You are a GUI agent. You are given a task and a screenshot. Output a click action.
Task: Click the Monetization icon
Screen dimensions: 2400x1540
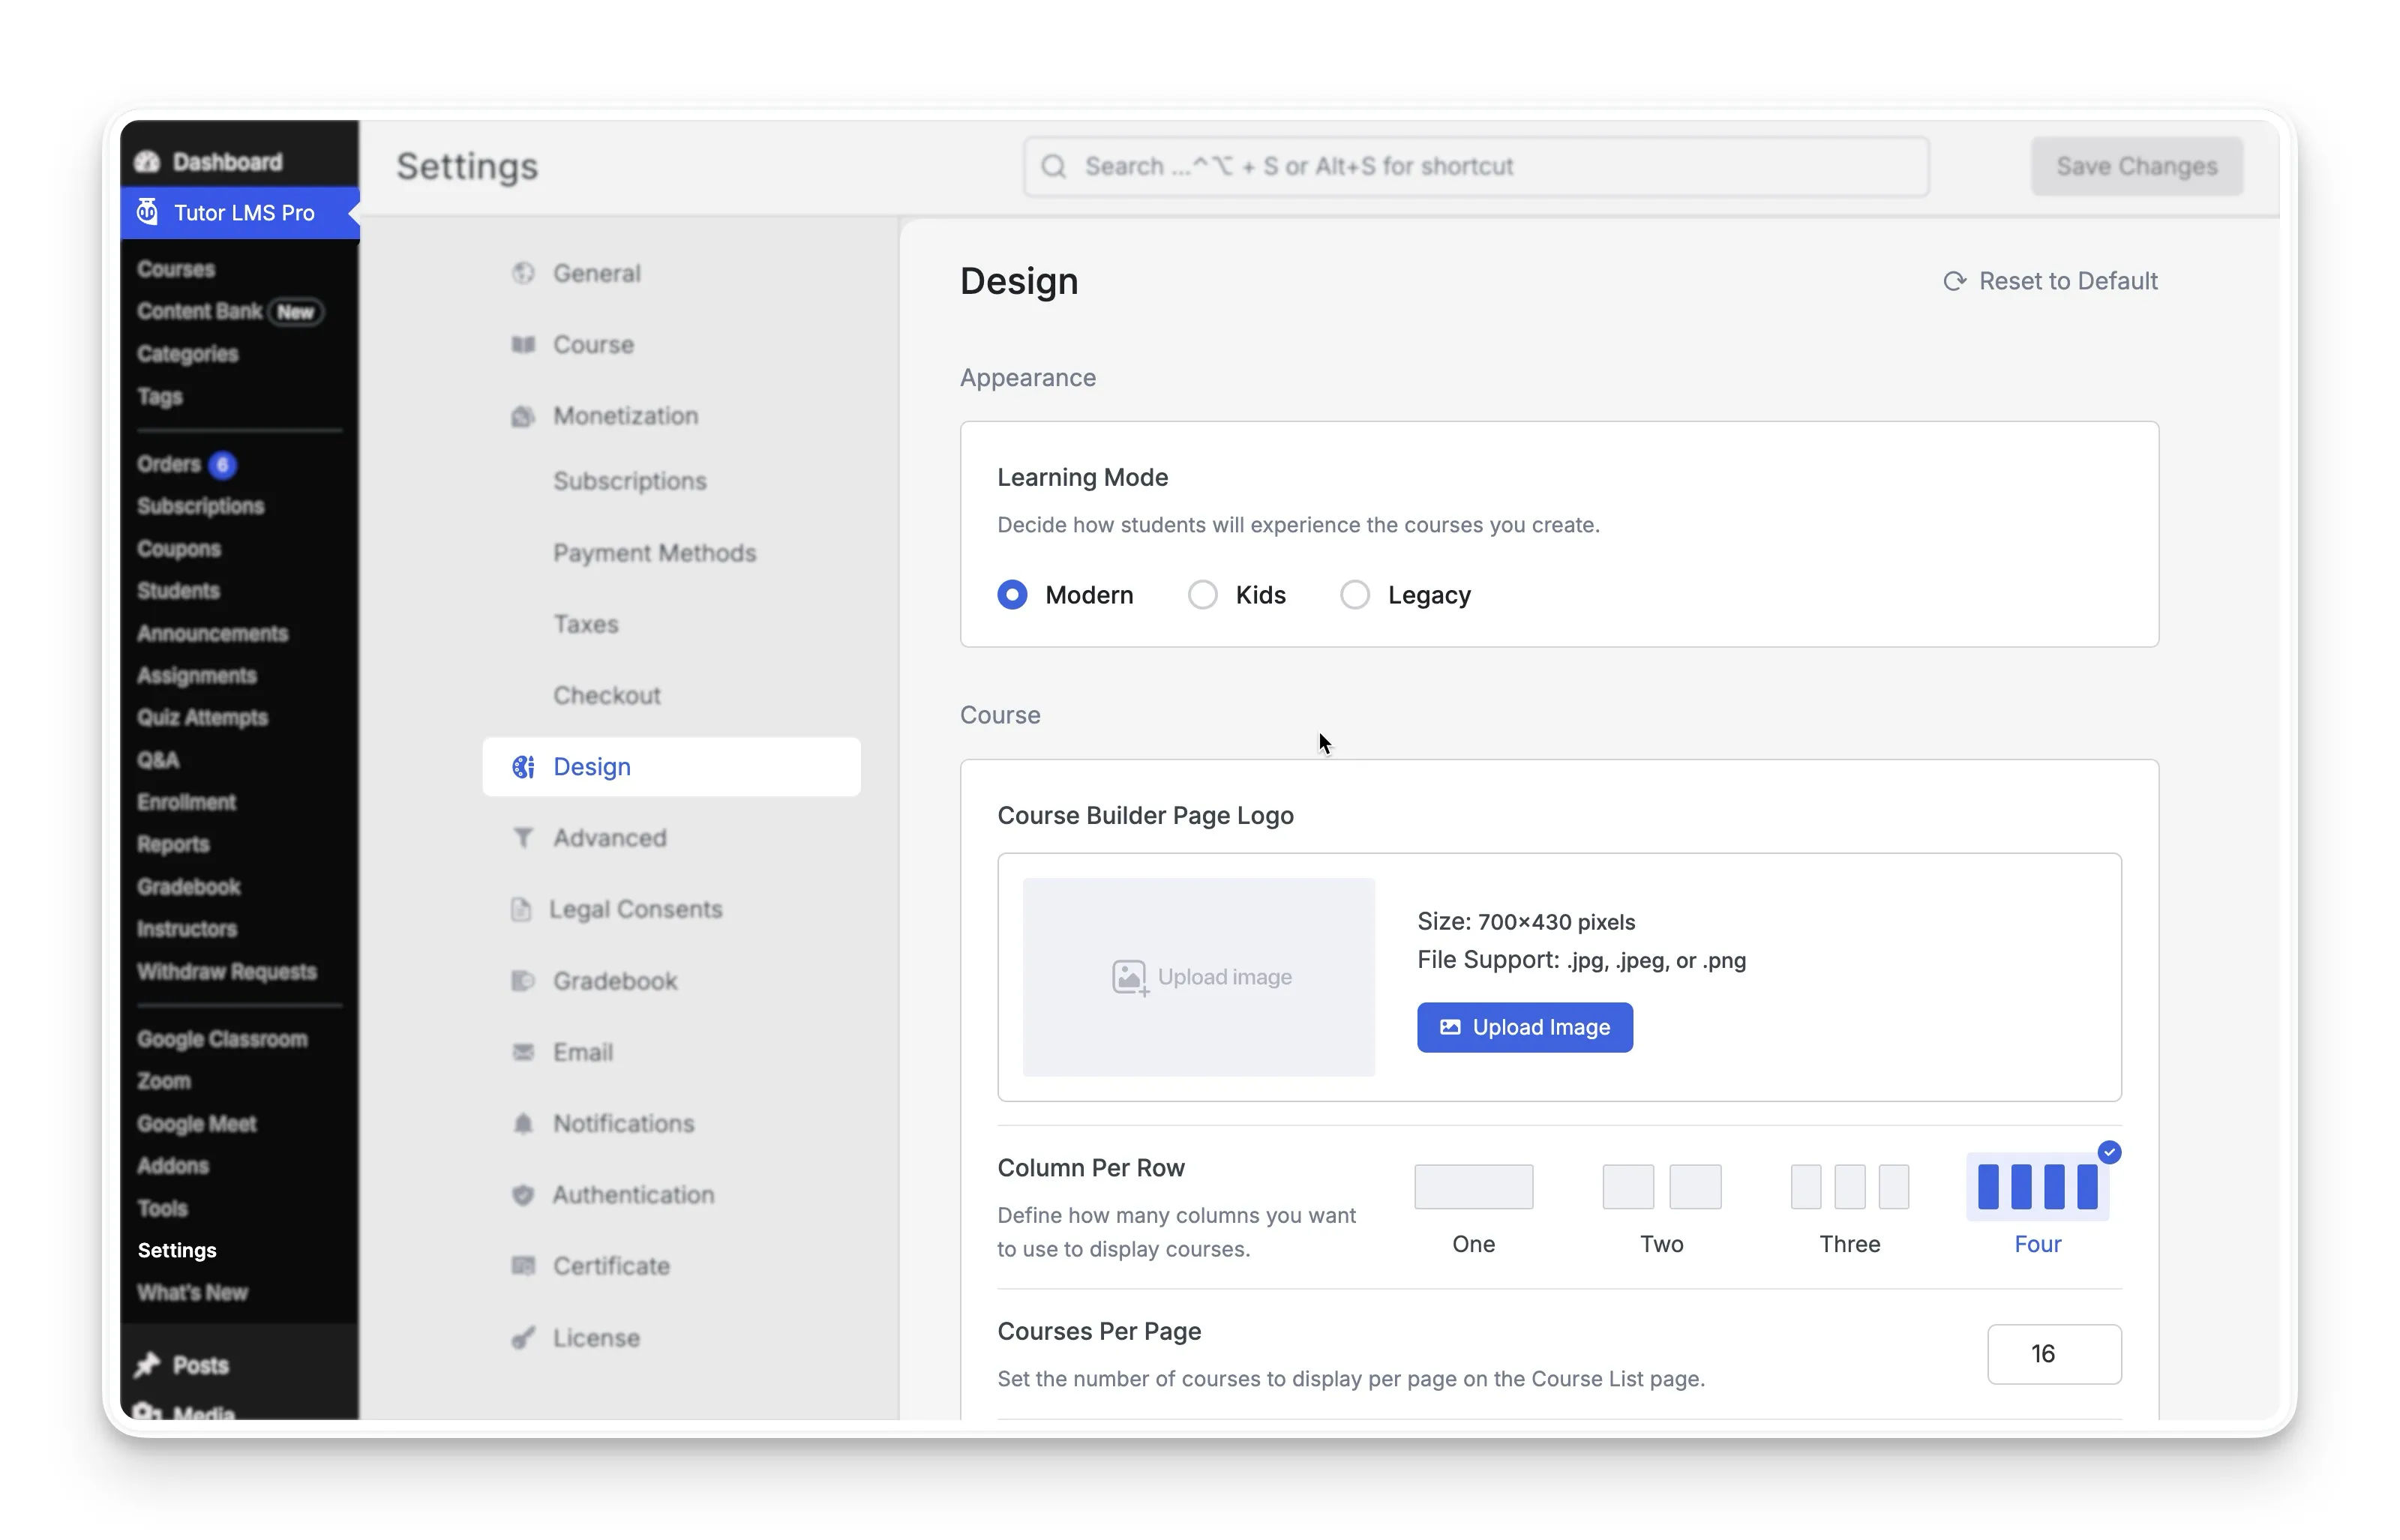[523, 416]
